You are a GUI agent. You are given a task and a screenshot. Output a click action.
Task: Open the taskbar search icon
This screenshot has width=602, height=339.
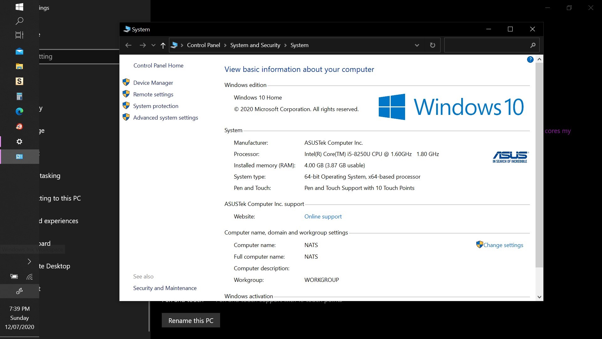[x=19, y=21]
